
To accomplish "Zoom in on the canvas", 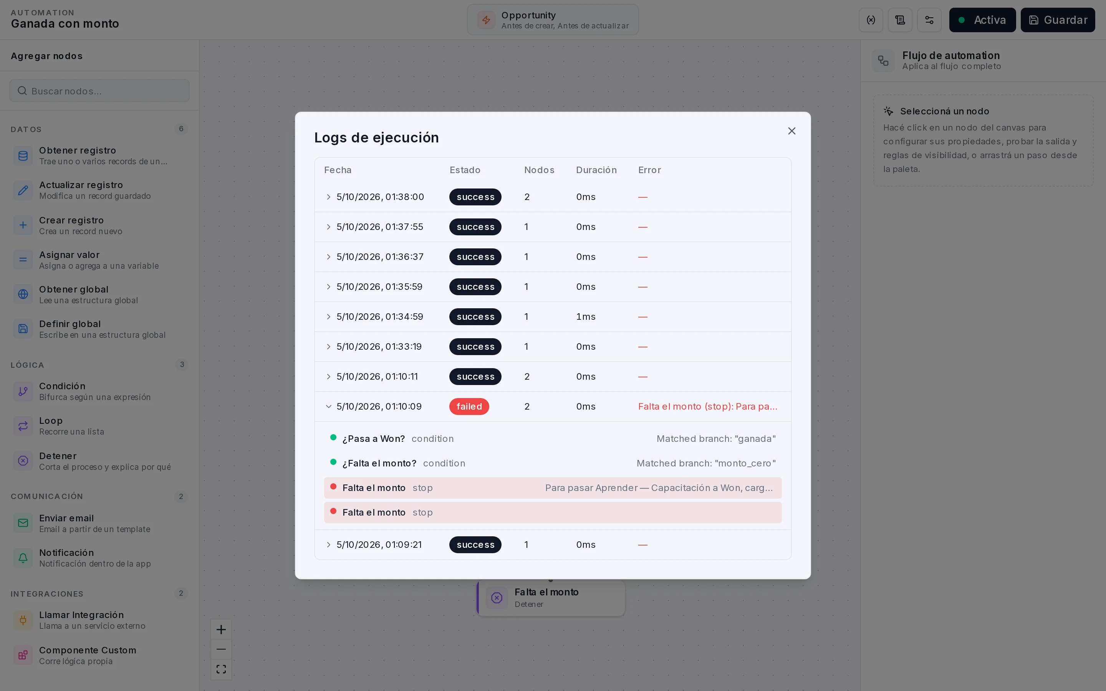I will (x=221, y=630).
